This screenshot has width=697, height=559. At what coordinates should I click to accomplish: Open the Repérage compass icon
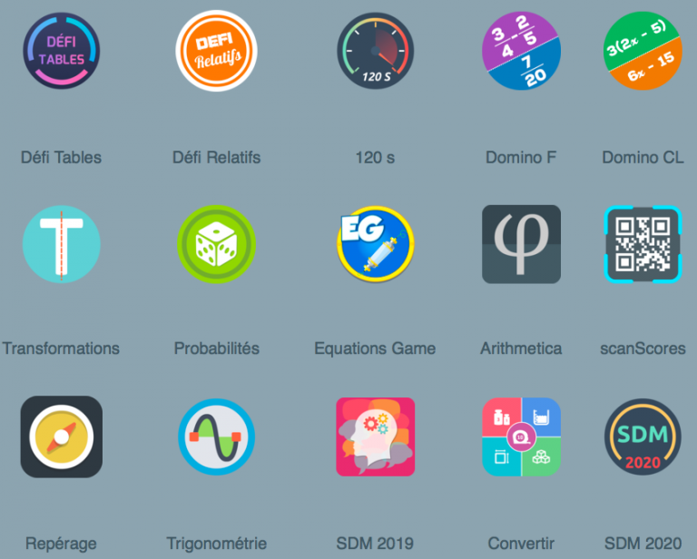click(x=62, y=436)
